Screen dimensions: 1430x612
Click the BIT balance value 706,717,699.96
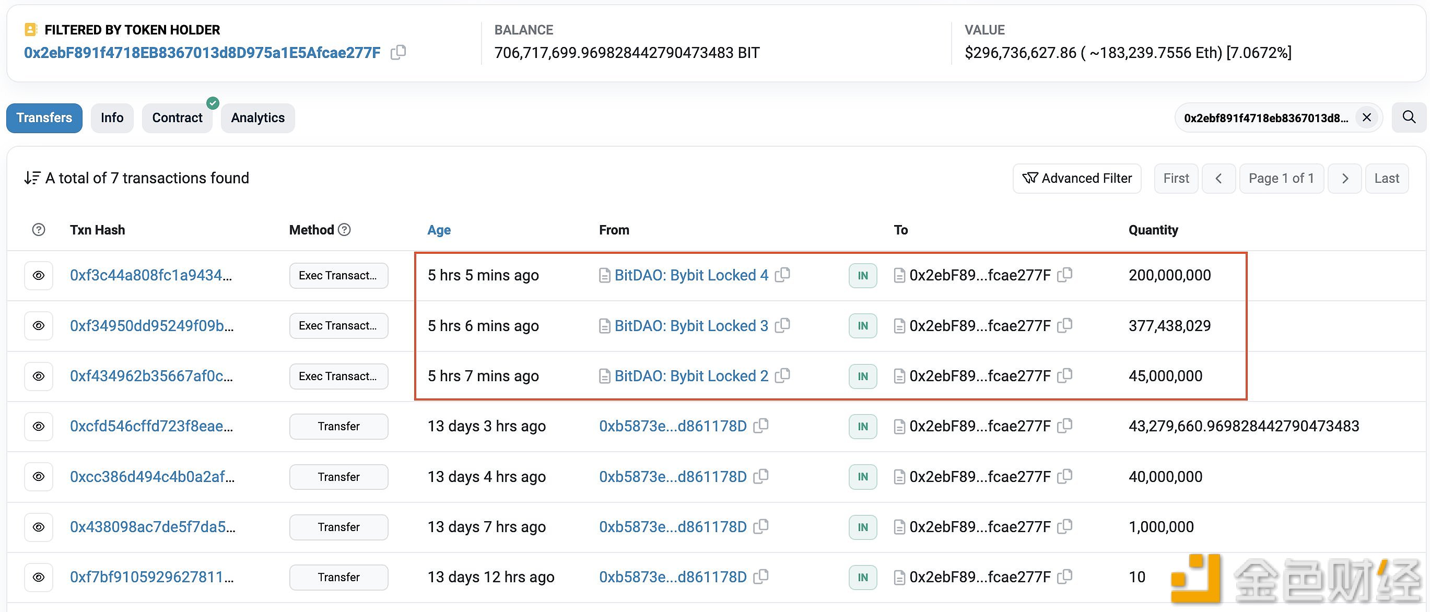pos(627,53)
